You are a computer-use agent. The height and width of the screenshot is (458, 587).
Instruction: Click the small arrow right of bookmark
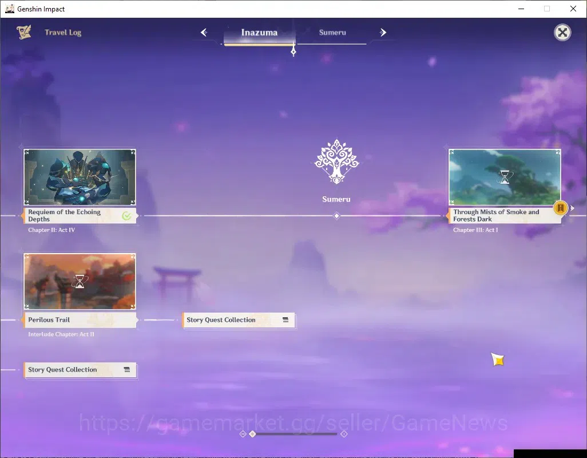(572, 208)
